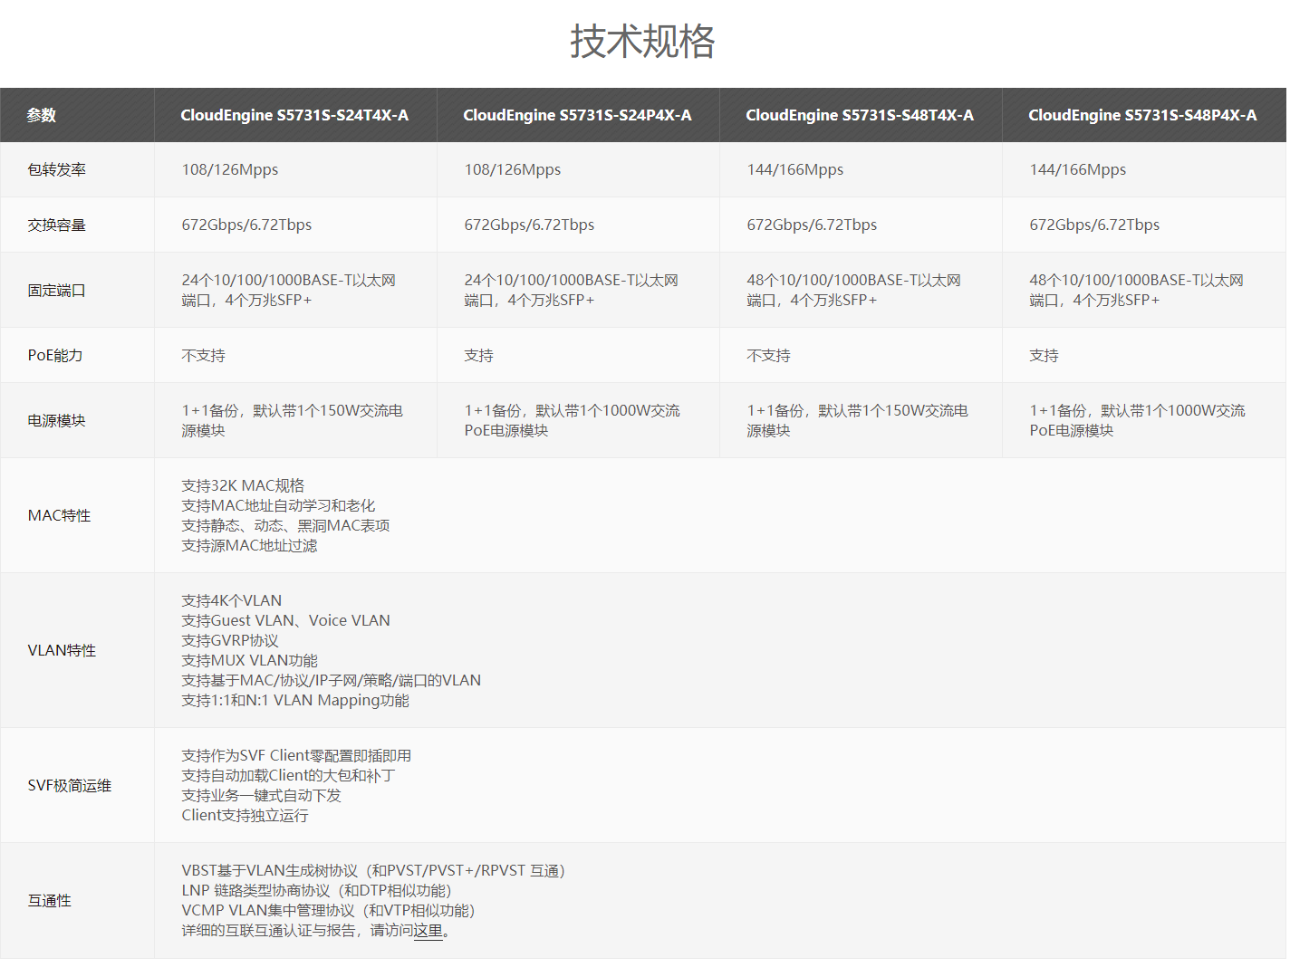Click 144/166Mpps under S48T4X-A

(795, 170)
